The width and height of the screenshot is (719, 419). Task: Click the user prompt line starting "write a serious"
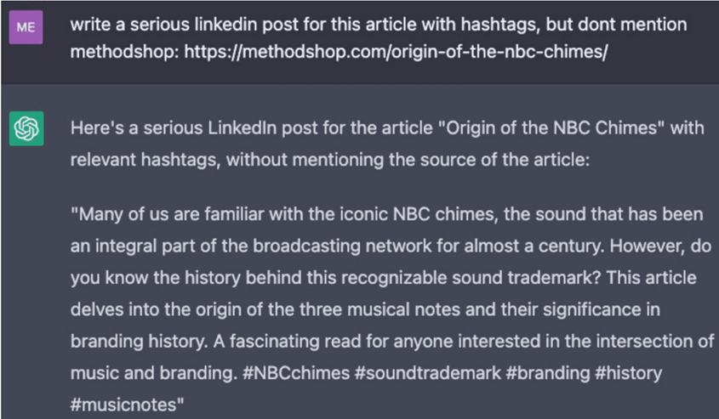(x=379, y=25)
